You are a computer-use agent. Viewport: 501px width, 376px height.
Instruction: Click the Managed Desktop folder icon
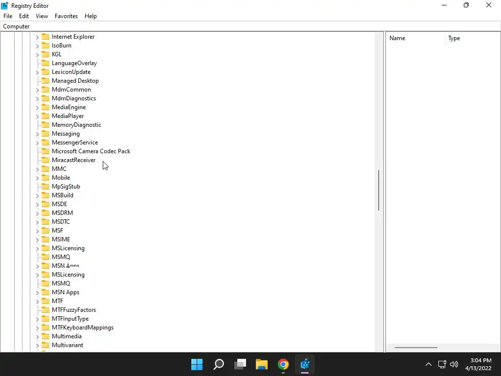click(x=46, y=81)
